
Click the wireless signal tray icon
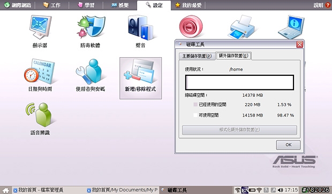click(x=259, y=190)
